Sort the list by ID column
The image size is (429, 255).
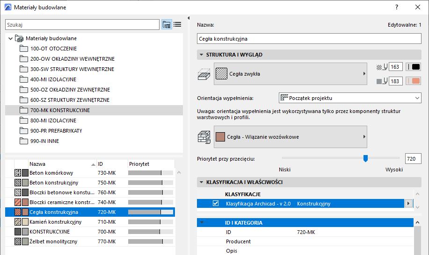(112, 164)
